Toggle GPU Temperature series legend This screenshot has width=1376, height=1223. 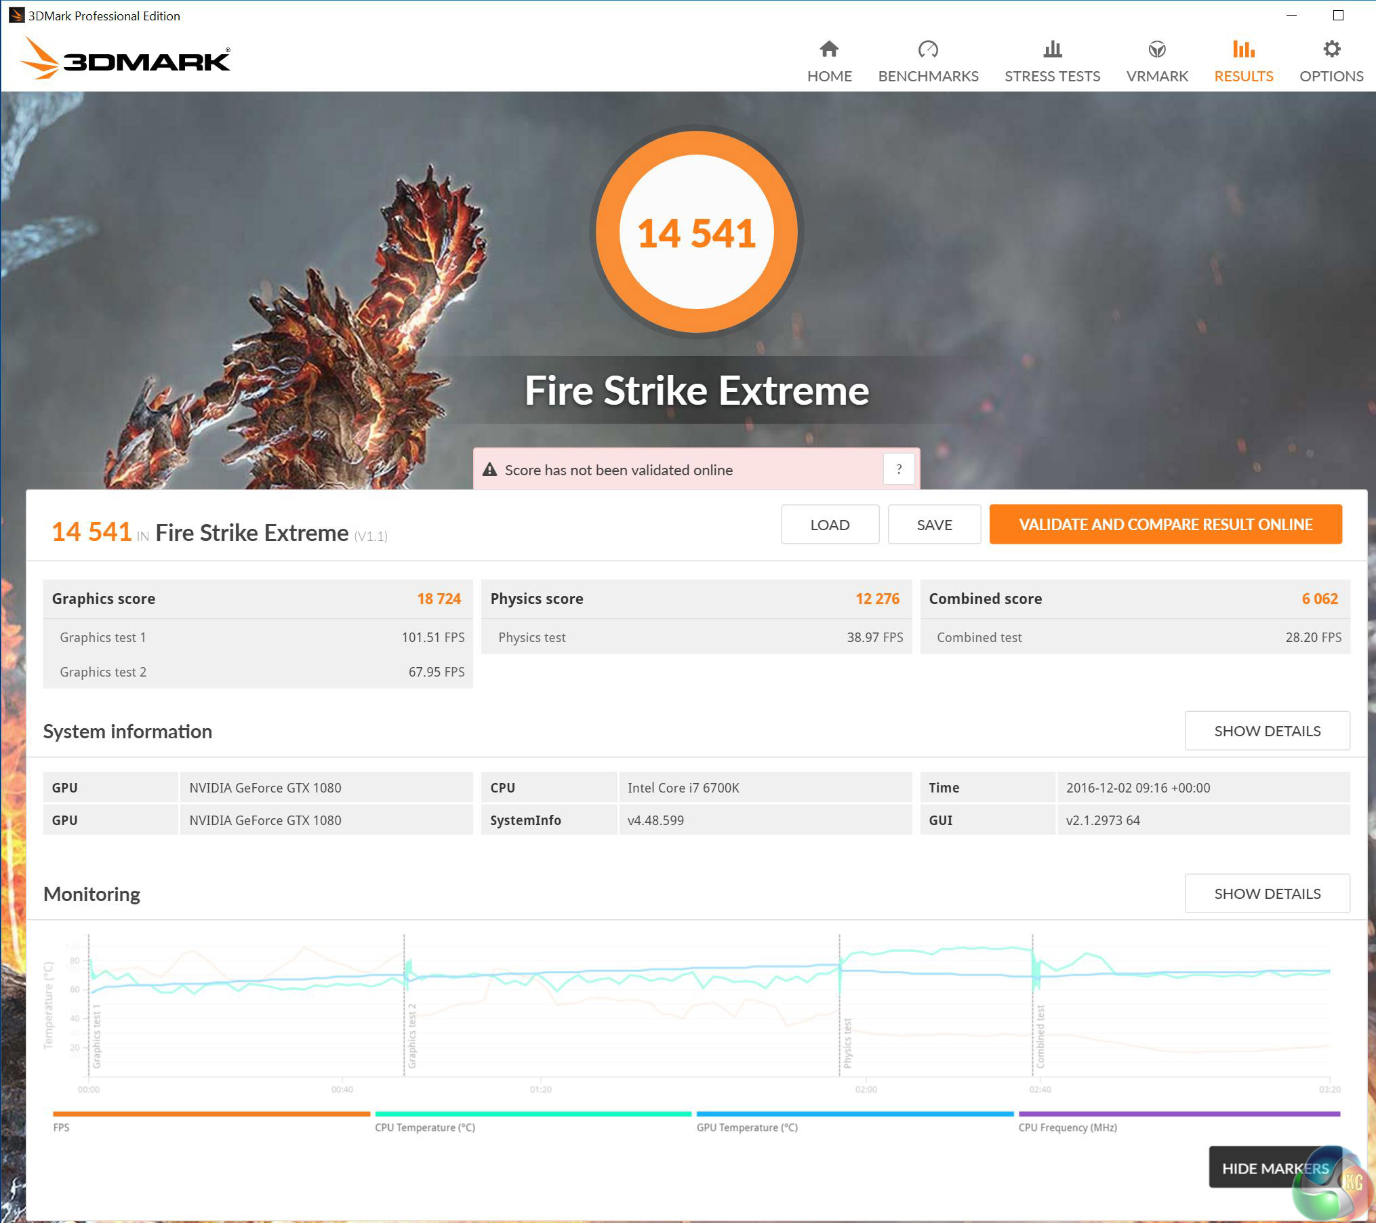(747, 1127)
